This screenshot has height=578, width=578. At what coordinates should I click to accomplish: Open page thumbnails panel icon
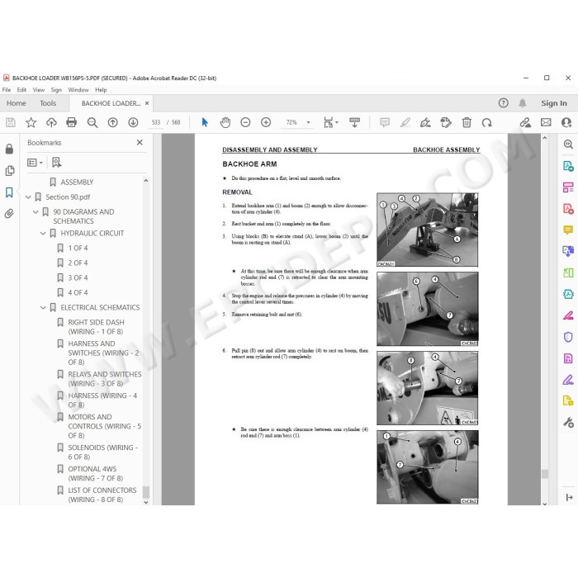[10, 170]
